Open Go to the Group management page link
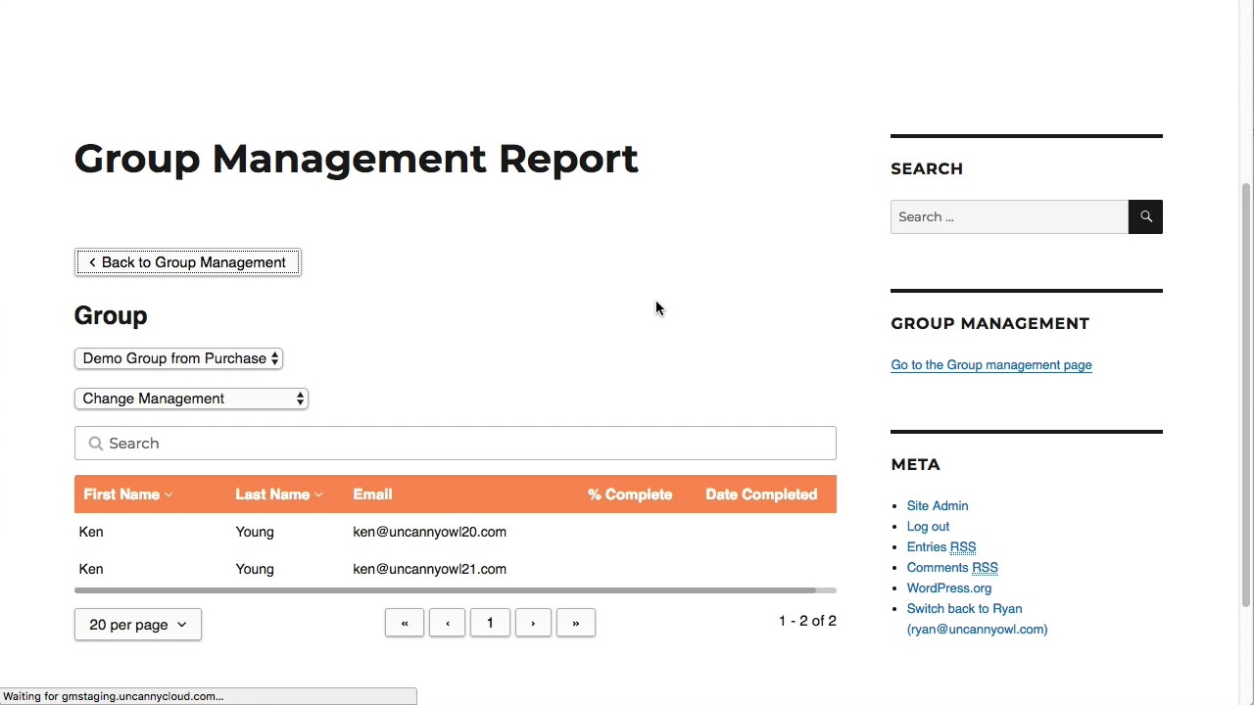Viewport: 1254px width, 705px height. coord(991,365)
